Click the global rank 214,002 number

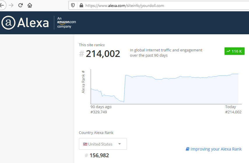[x=103, y=54]
